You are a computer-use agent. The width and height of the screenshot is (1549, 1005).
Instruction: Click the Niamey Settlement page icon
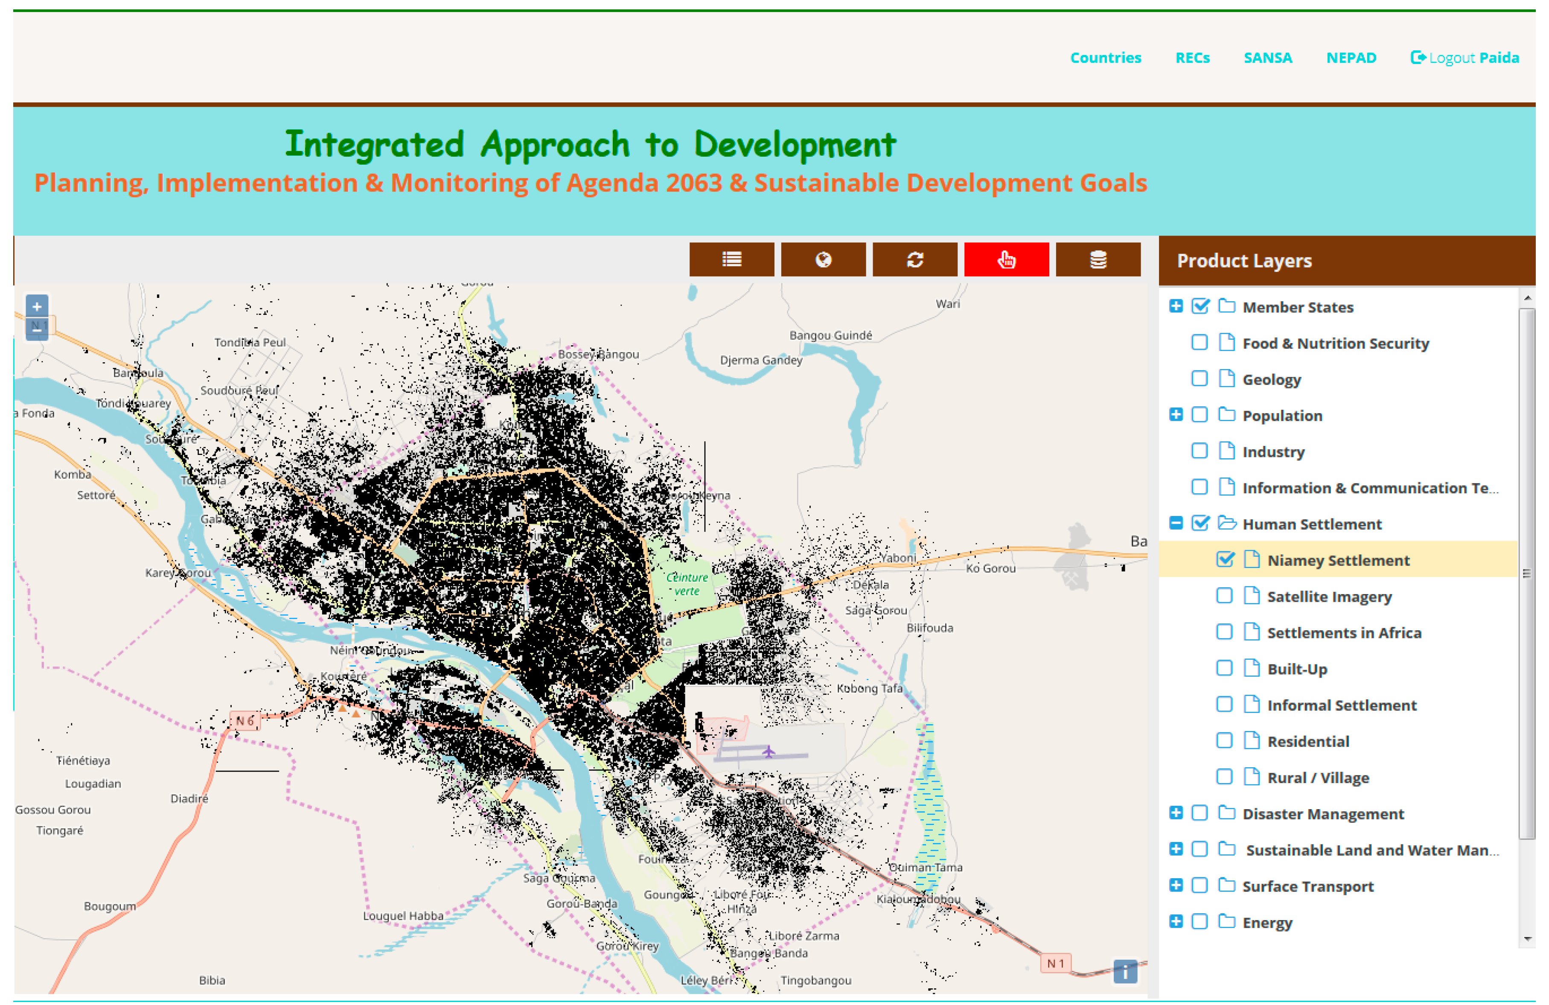pyautogui.click(x=1251, y=559)
